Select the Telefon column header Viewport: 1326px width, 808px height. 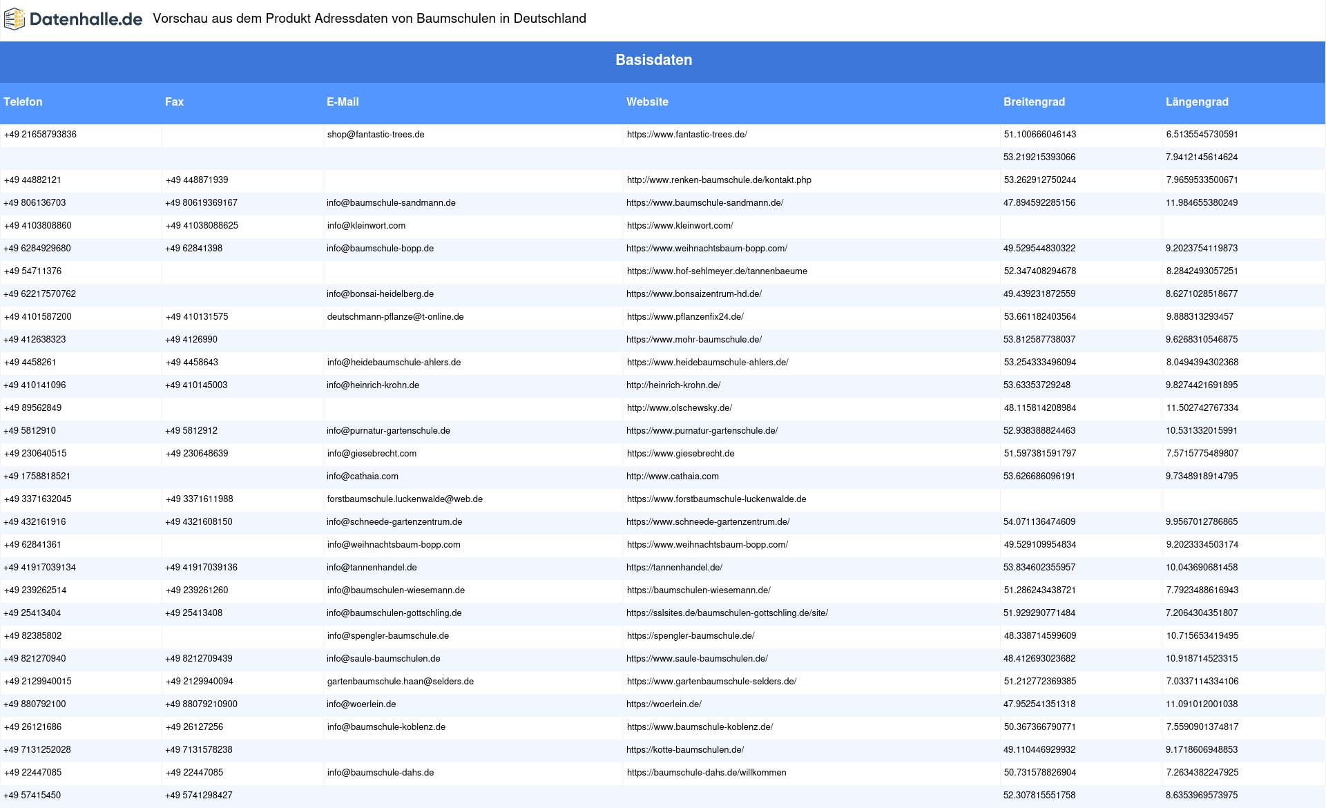pos(23,102)
